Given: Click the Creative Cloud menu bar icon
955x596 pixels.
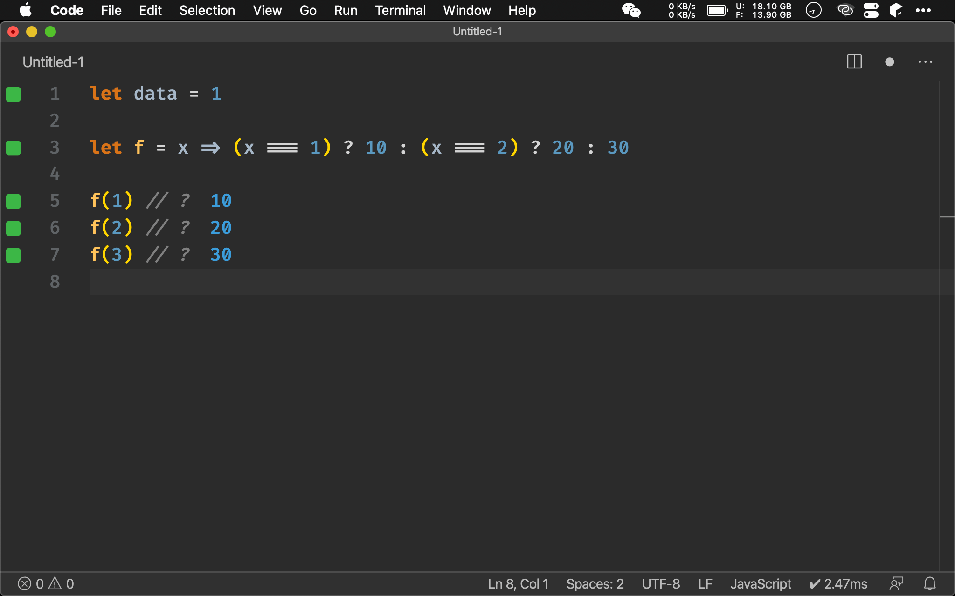Looking at the screenshot, I should 845,10.
